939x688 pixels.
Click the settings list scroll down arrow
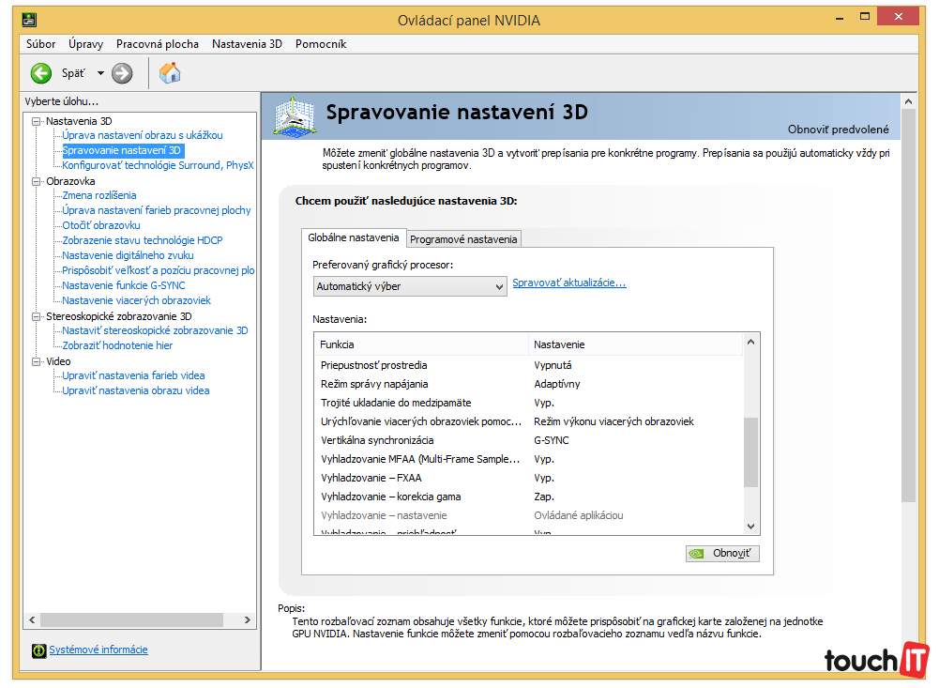tap(750, 527)
